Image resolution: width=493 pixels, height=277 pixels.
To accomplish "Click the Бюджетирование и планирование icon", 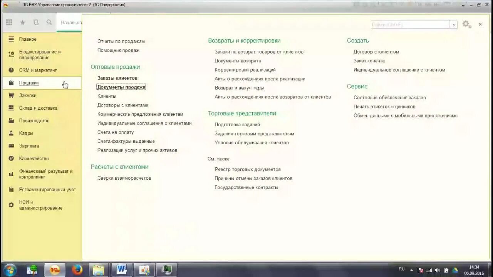I will pyautogui.click(x=11, y=55).
